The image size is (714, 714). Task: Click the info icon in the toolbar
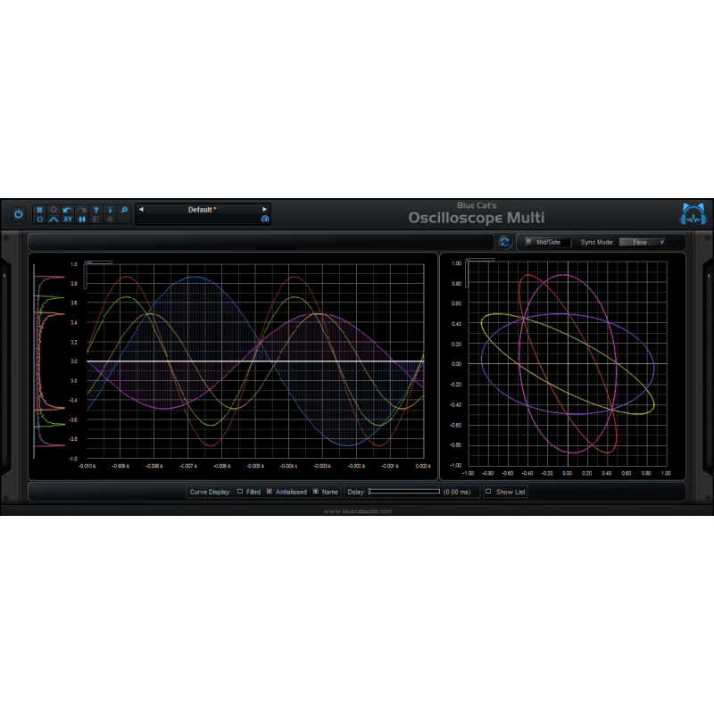pyautogui.click(x=109, y=209)
